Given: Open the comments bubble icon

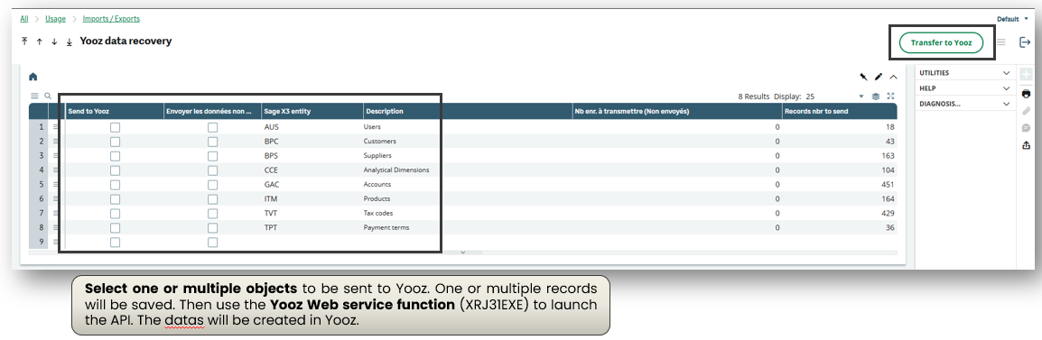Looking at the screenshot, I should tap(1026, 127).
